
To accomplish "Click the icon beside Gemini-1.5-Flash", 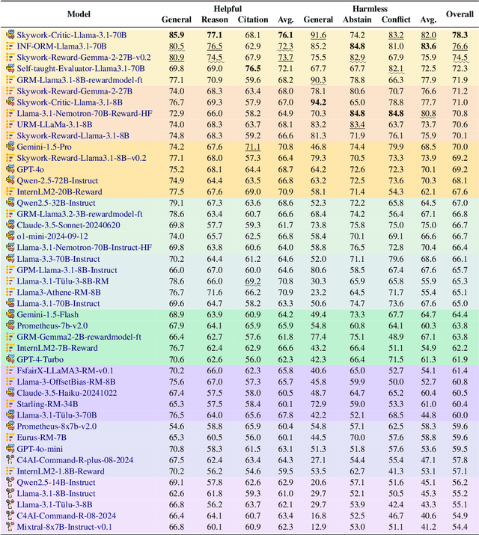I will pyautogui.click(x=10, y=314).
